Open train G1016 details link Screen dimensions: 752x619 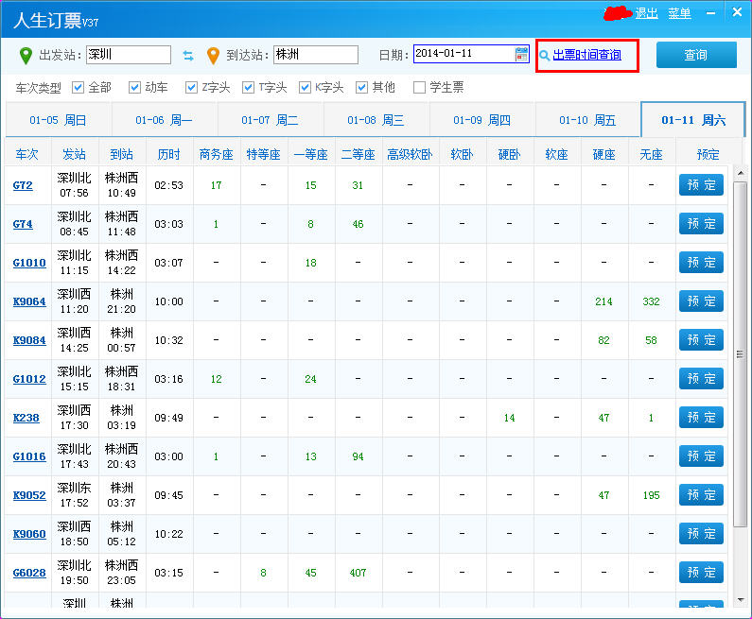click(29, 457)
